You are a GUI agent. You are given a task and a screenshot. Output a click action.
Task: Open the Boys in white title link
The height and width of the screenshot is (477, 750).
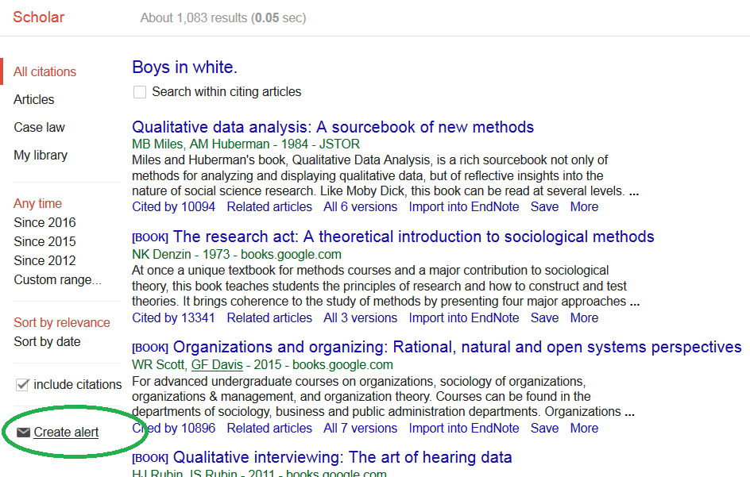(184, 67)
